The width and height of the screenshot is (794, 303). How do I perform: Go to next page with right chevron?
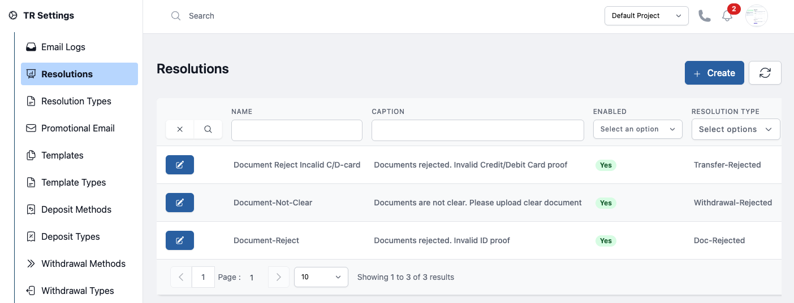coord(278,277)
